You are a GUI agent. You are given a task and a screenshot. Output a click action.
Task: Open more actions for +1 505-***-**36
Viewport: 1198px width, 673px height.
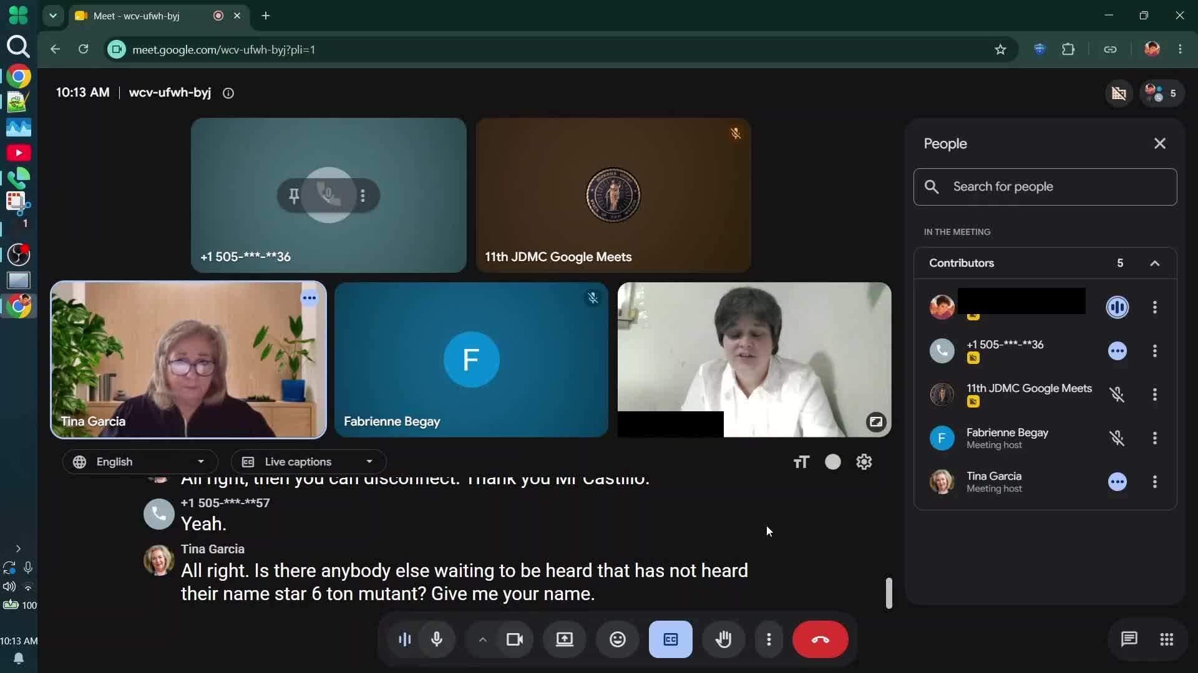coord(1155,351)
